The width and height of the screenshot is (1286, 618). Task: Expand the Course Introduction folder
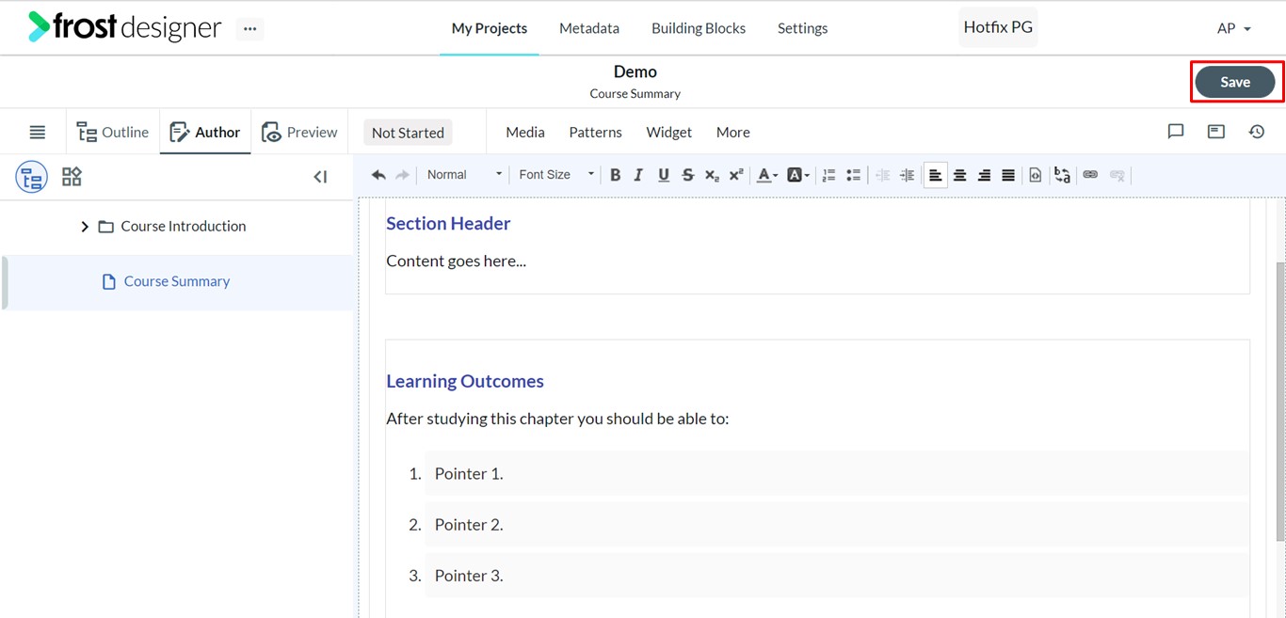85,227
